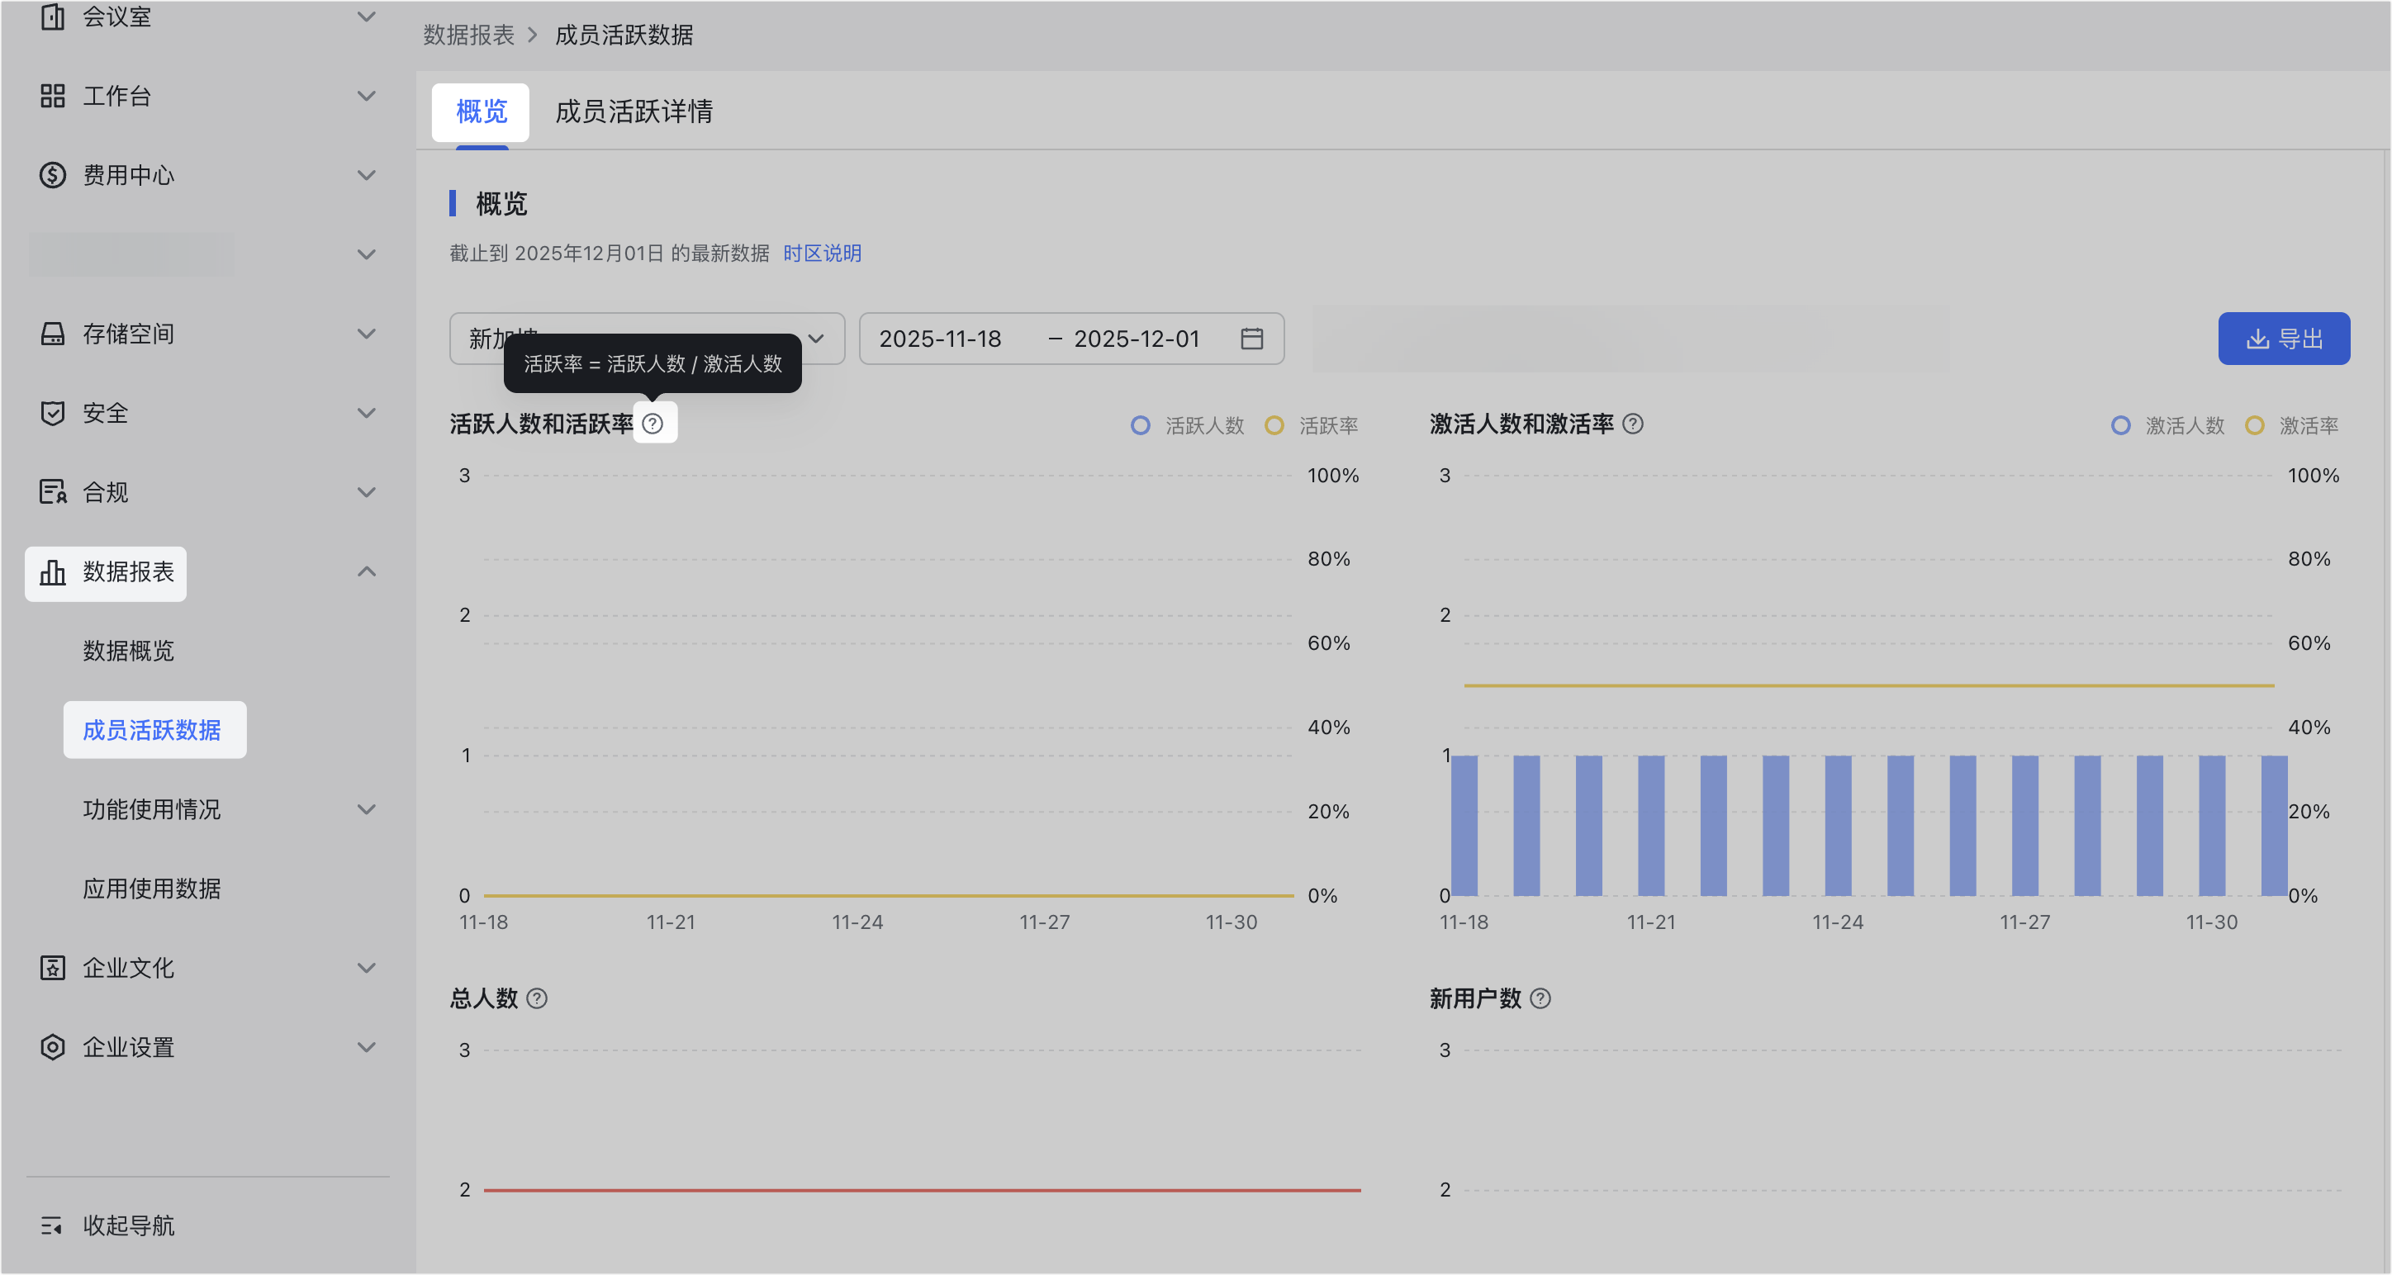
Task: Open 数据概览 sidebar item
Action: point(128,650)
